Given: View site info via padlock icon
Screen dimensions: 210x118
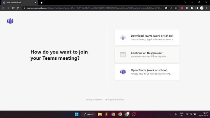Looking at the screenshot, I should point(24,8).
